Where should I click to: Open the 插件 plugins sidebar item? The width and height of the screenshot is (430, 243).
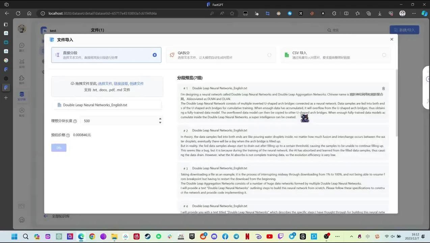tap(22, 80)
